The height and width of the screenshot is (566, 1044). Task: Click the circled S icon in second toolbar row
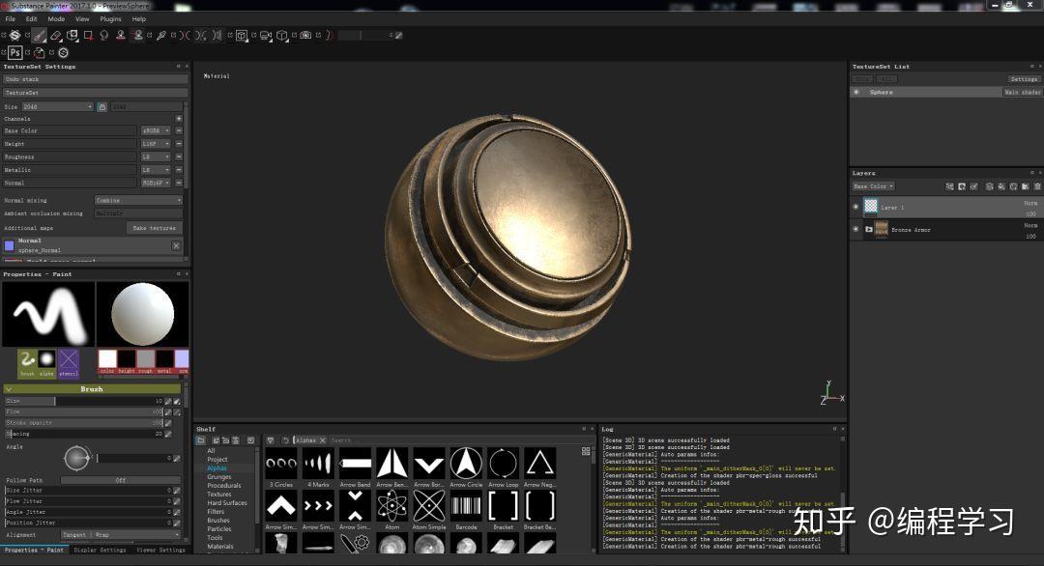click(63, 52)
